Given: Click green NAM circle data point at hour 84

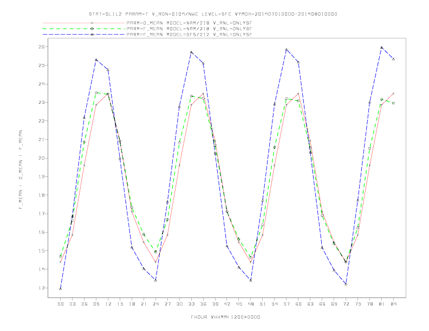Looking at the screenshot, I should 393,103.
